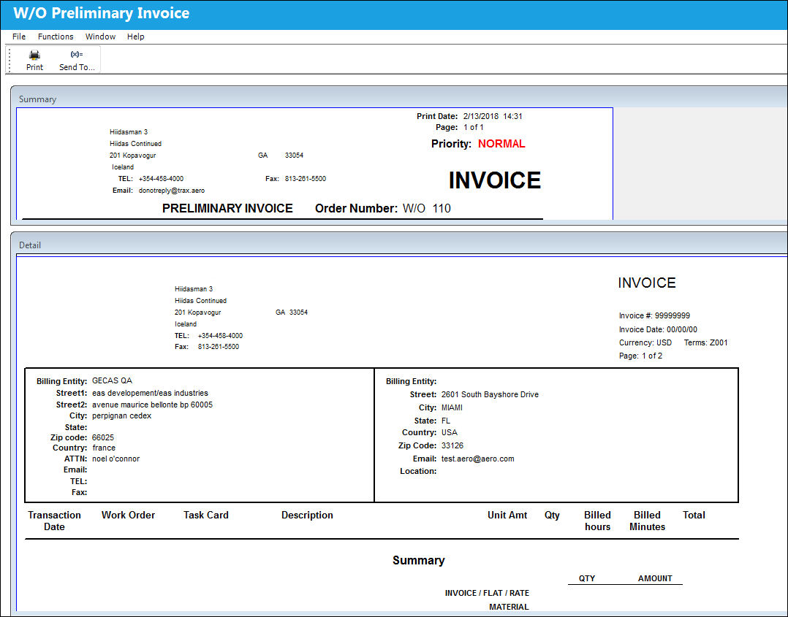Click Unit Amt column header

tap(507, 515)
